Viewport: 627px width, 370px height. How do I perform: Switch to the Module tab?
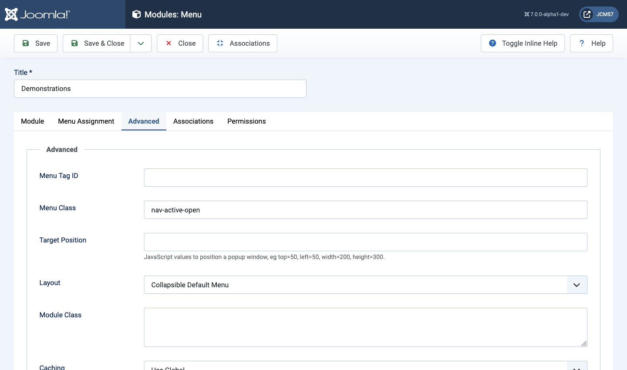(x=33, y=121)
